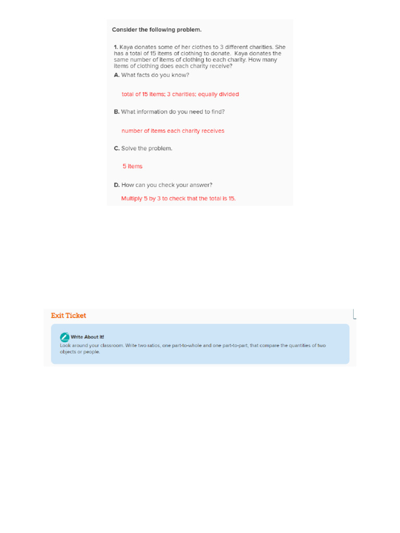This screenshot has width=400, height=533.
Task: Select the Exit Ticket heading
Action: (68, 315)
